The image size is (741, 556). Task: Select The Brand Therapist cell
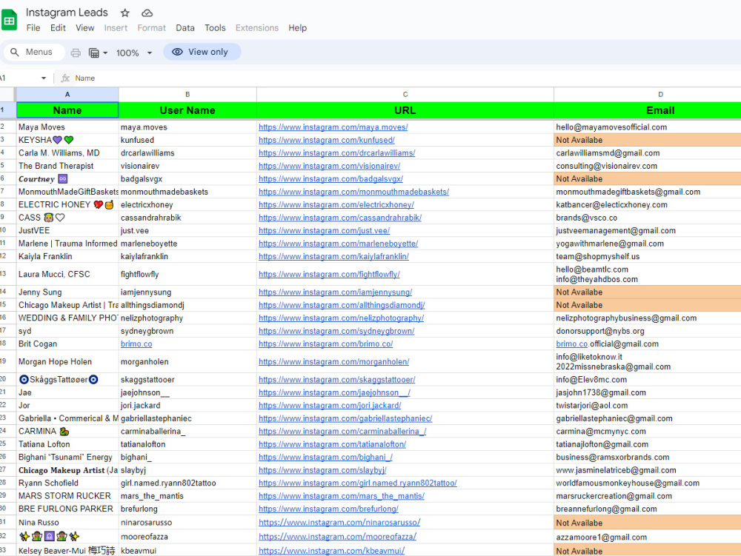click(67, 166)
